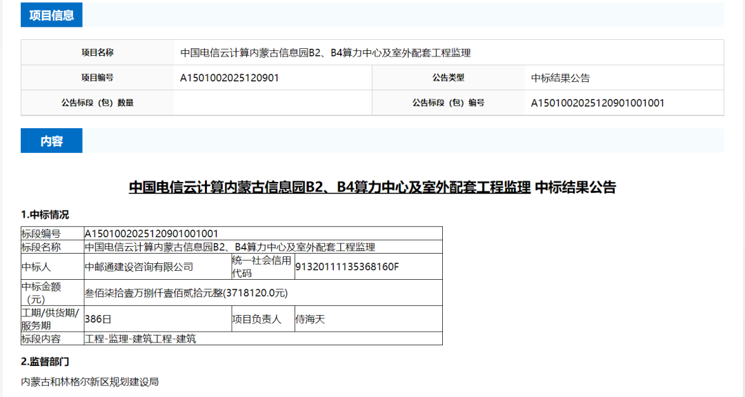745x397 pixels.
Task: Select the 项目名称 label cell
Action: (97, 52)
